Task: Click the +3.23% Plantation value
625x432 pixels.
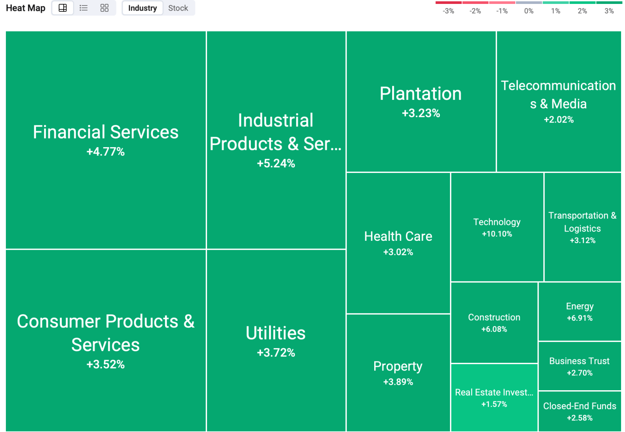Action: click(x=421, y=113)
